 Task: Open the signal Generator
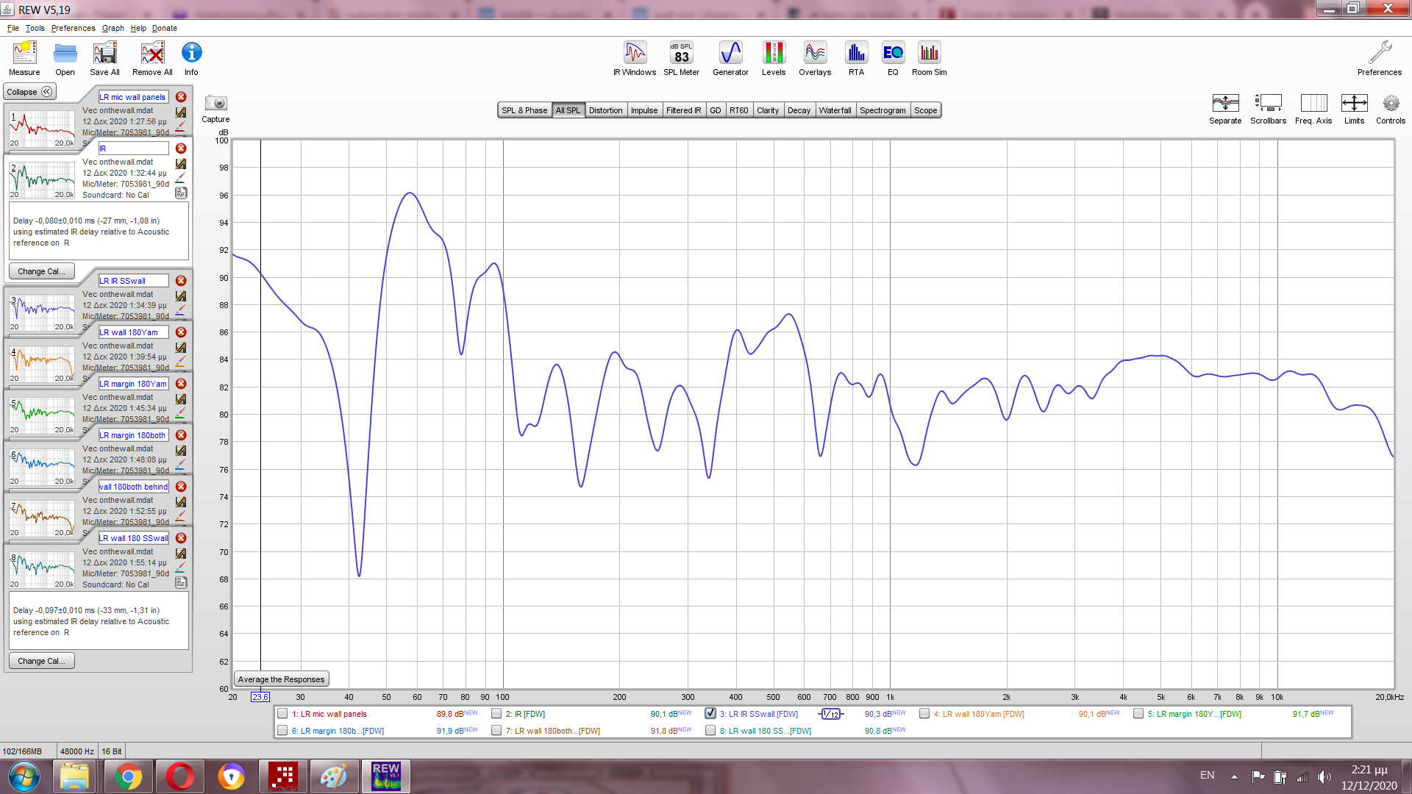coord(730,58)
